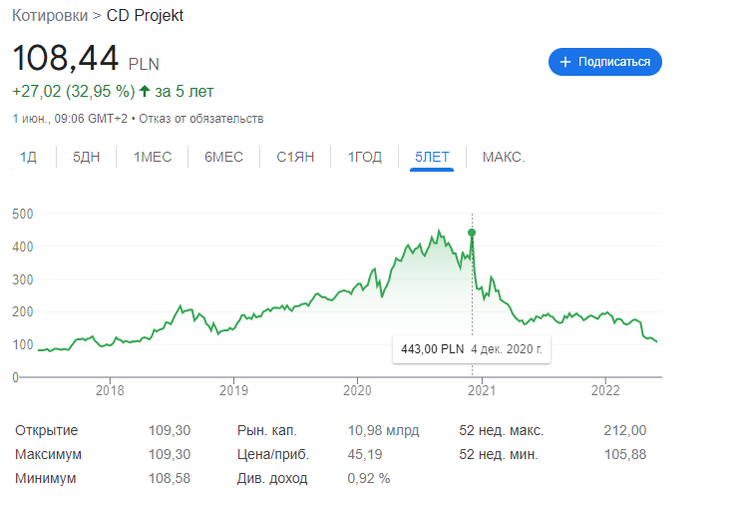The width and height of the screenshot is (743, 508).
Task: Open the Отказ от обязательств disclaimer link
Action: [200, 119]
